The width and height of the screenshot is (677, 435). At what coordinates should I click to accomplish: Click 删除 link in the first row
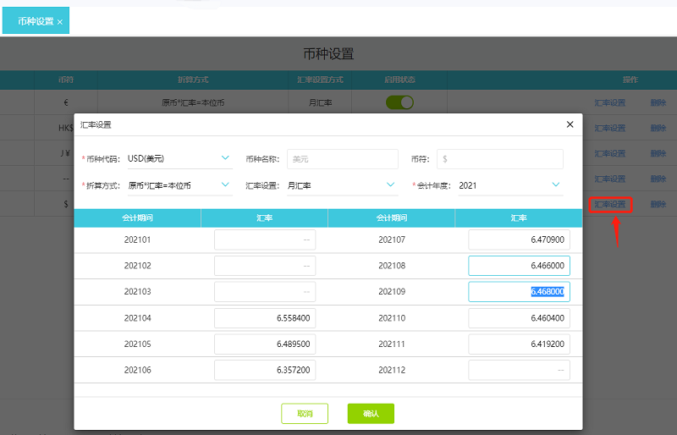658,102
